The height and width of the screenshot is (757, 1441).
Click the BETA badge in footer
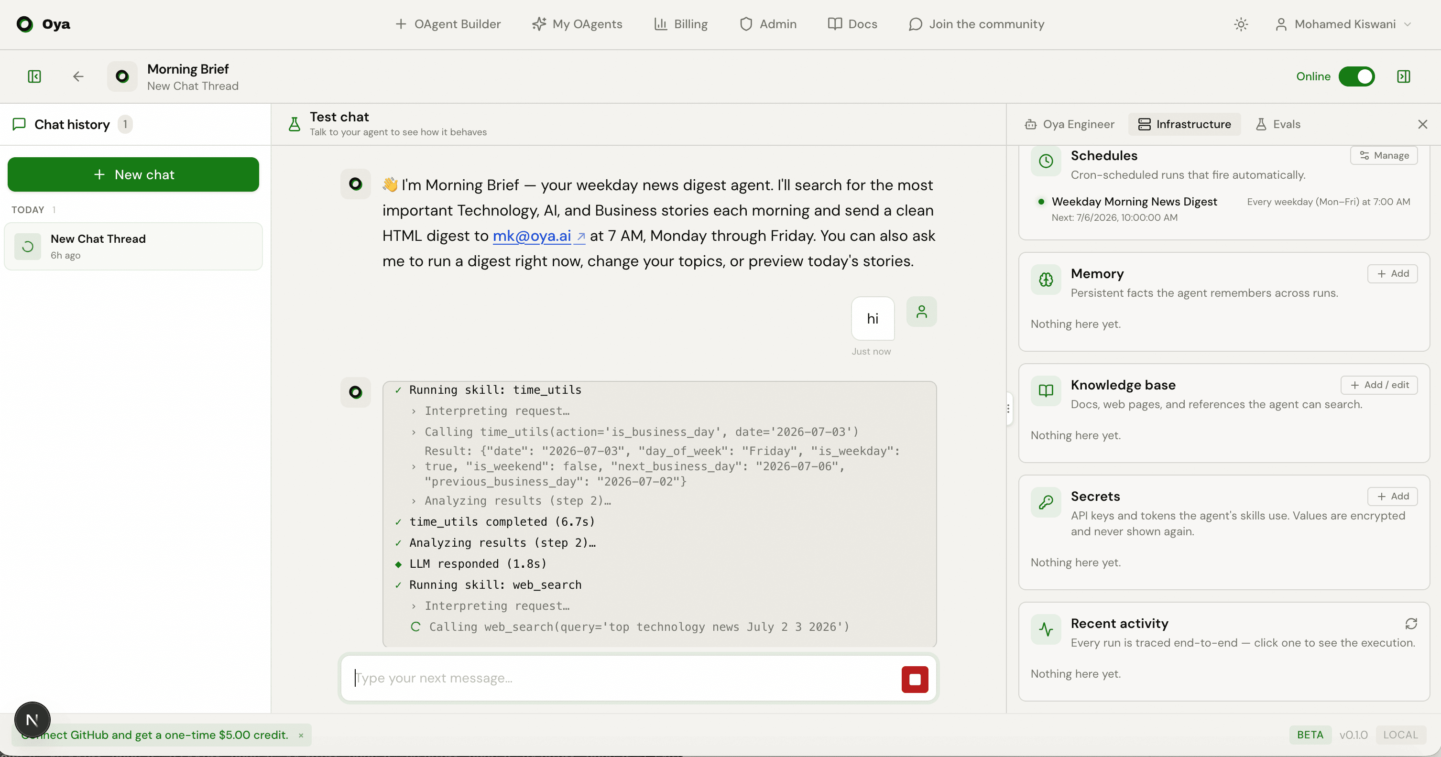[x=1310, y=735]
